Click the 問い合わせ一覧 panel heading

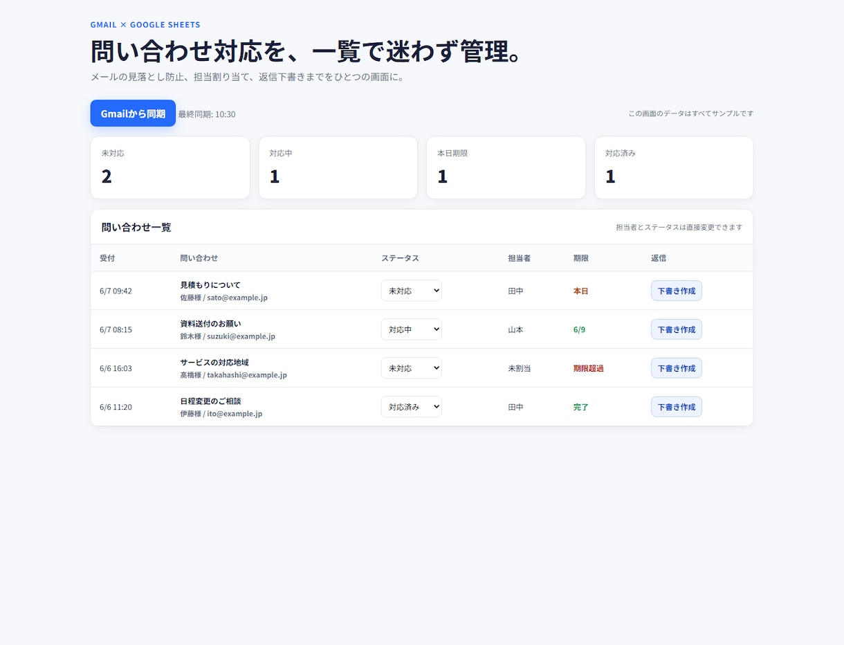(x=136, y=227)
